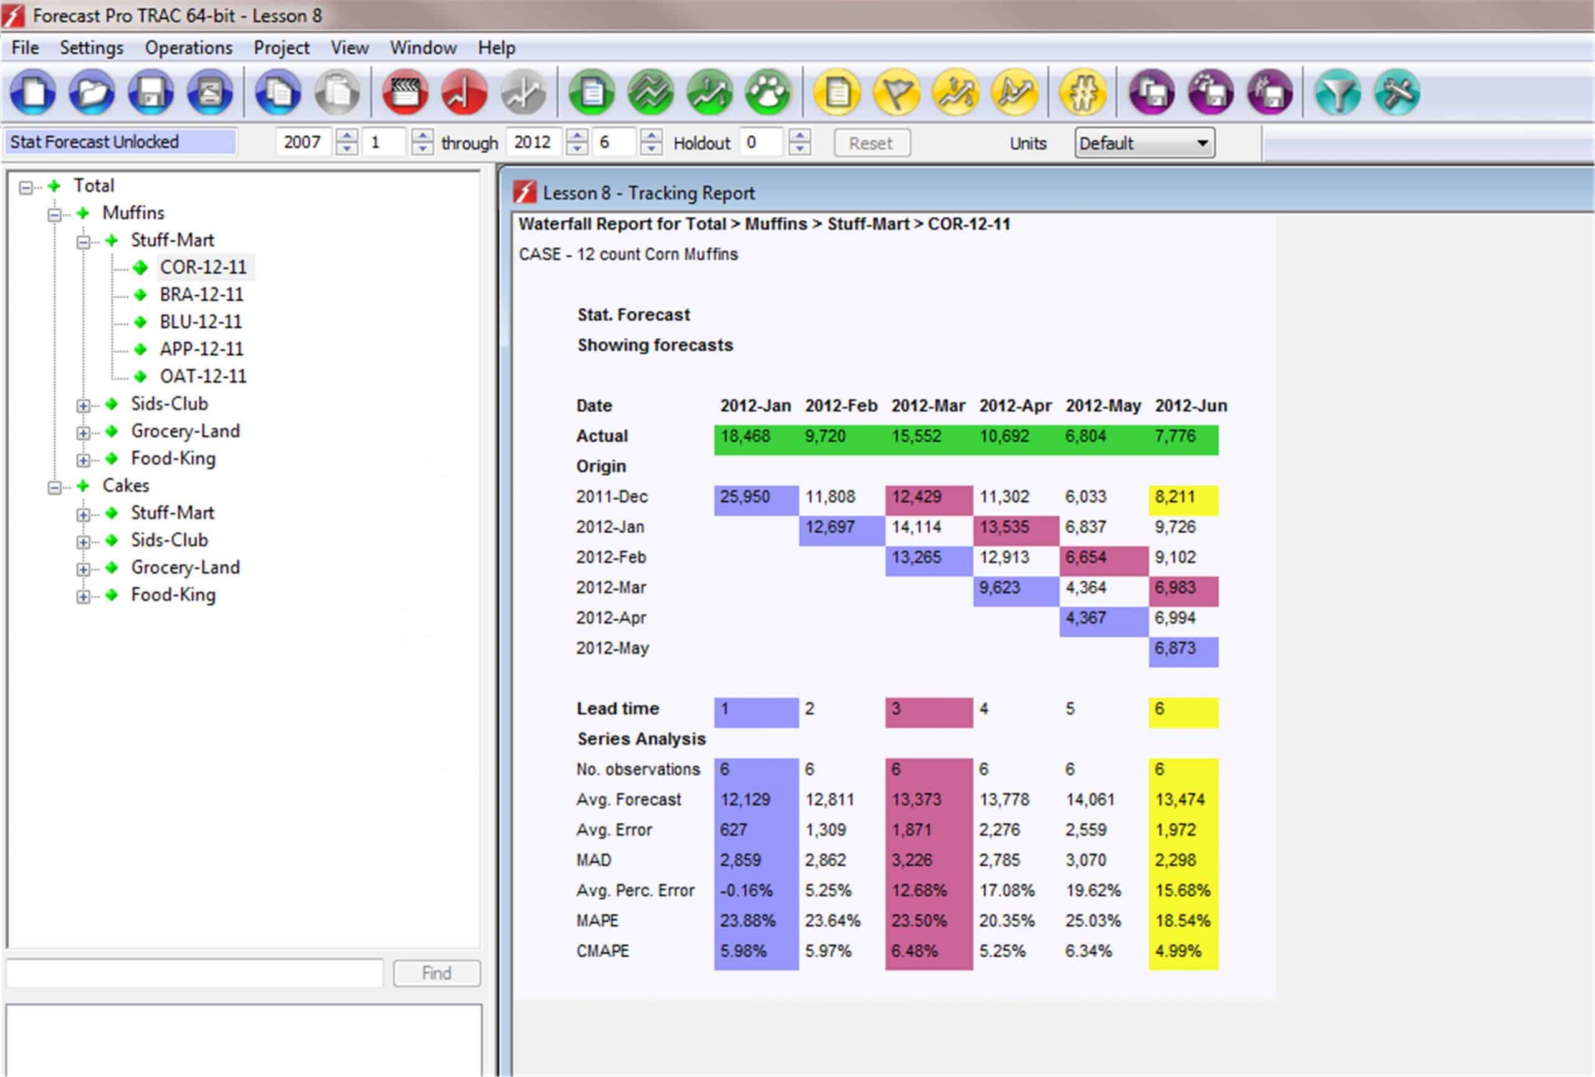This screenshot has width=1595, height=1077.
Task: Click the Reset button
Action: tap(872, 143)
